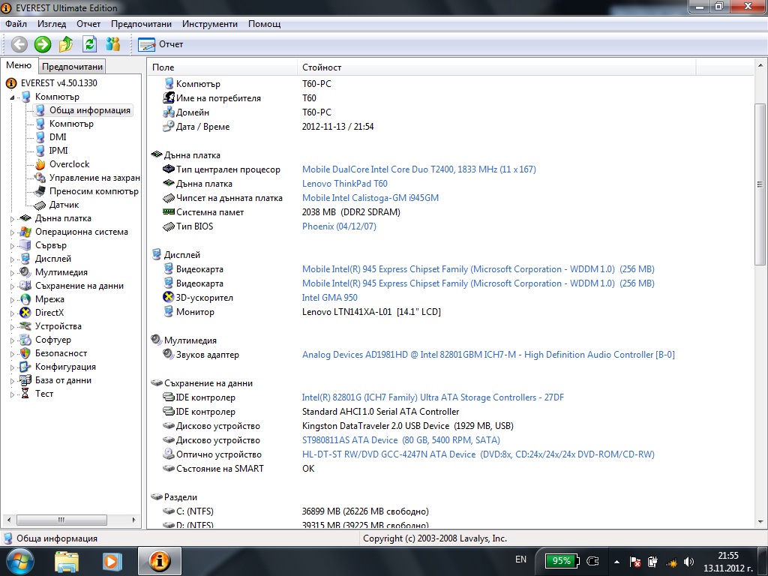Open the users toolbar icon
This screenshot has height=576, width=768.
112,44
